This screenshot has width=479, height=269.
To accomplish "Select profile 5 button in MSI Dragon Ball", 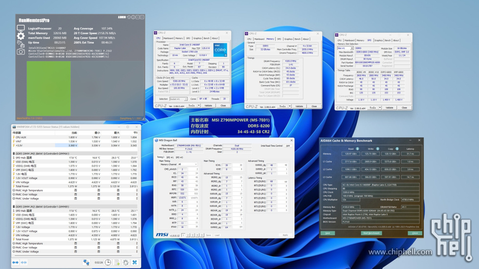I will click(x=201, y=235).
